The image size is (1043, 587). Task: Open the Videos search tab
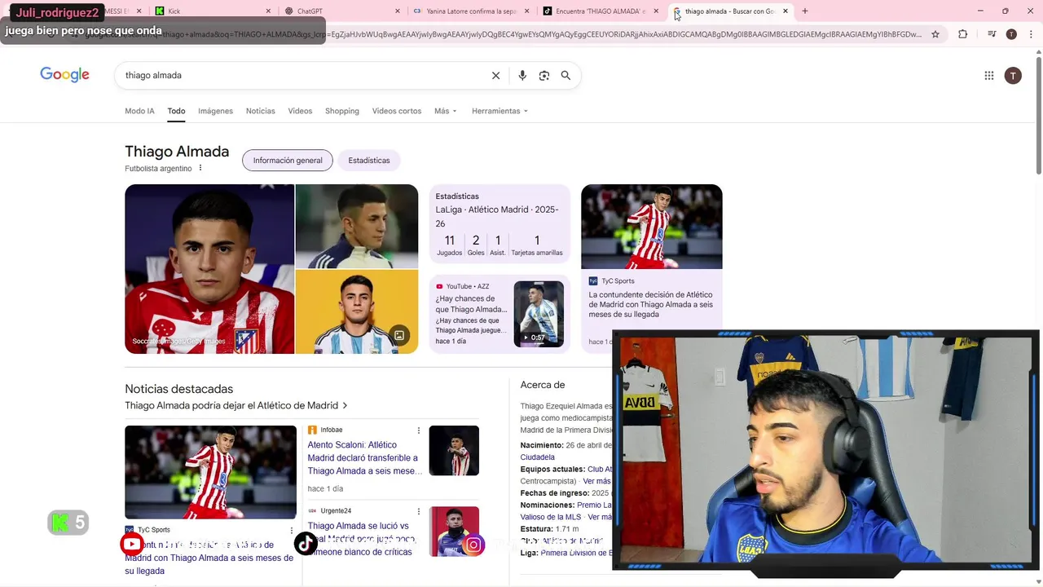[x=300, y=111]
